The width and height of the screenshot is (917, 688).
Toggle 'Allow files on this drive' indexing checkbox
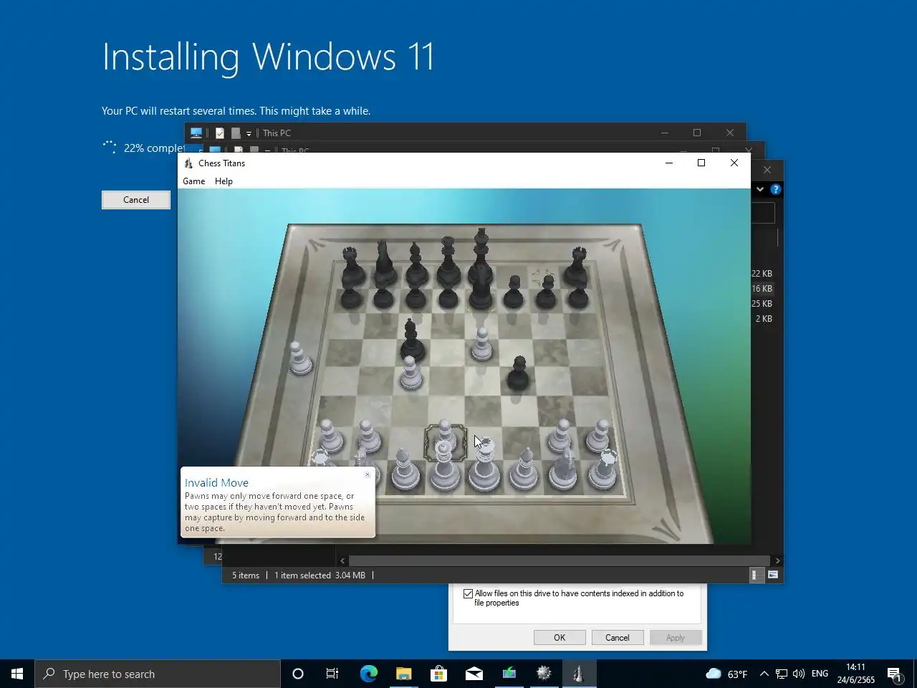(x=469, y=593)
